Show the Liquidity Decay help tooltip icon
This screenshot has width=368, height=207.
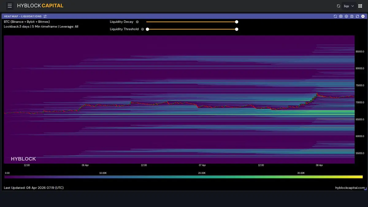click(x=137, y=22)
